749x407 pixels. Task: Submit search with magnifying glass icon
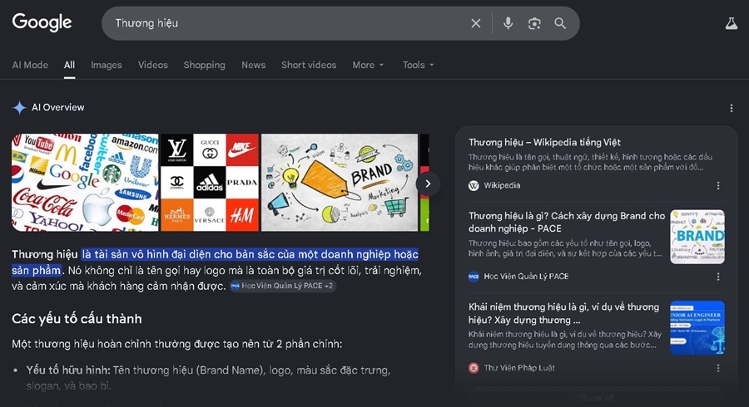click(560, 23)
